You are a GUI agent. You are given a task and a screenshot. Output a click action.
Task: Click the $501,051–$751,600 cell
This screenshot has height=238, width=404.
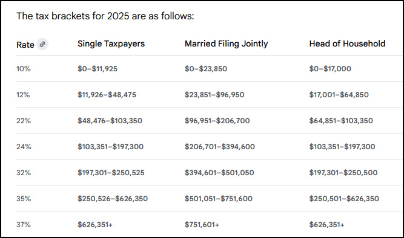click(x=219, y=199)
